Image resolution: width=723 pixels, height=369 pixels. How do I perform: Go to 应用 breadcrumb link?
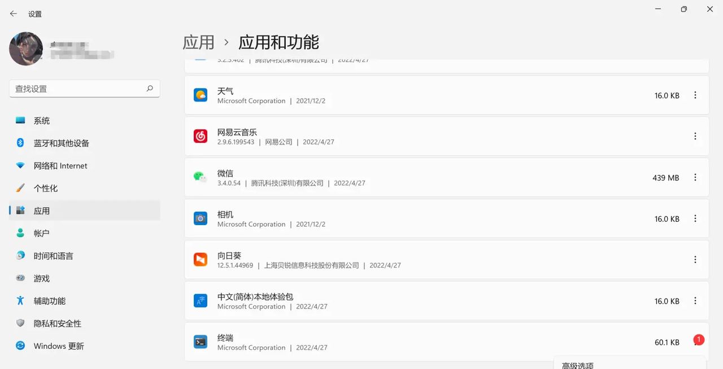point(199,42)
